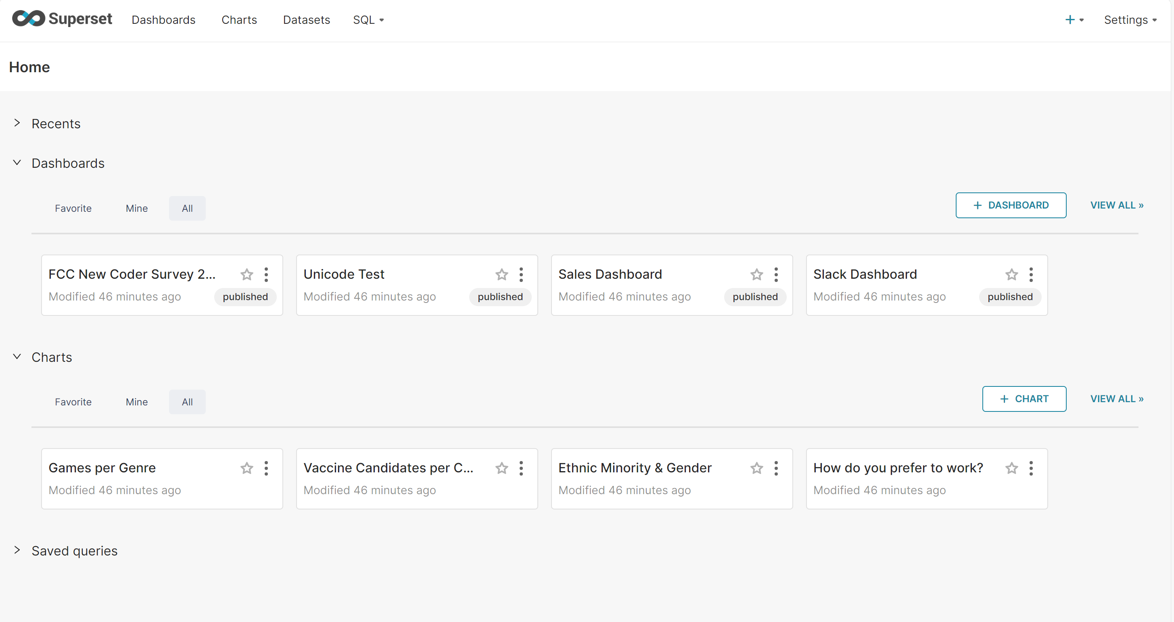Open three-dot menu on FCC New Coder Survey

pyautogui.click(x=266, y=274)
